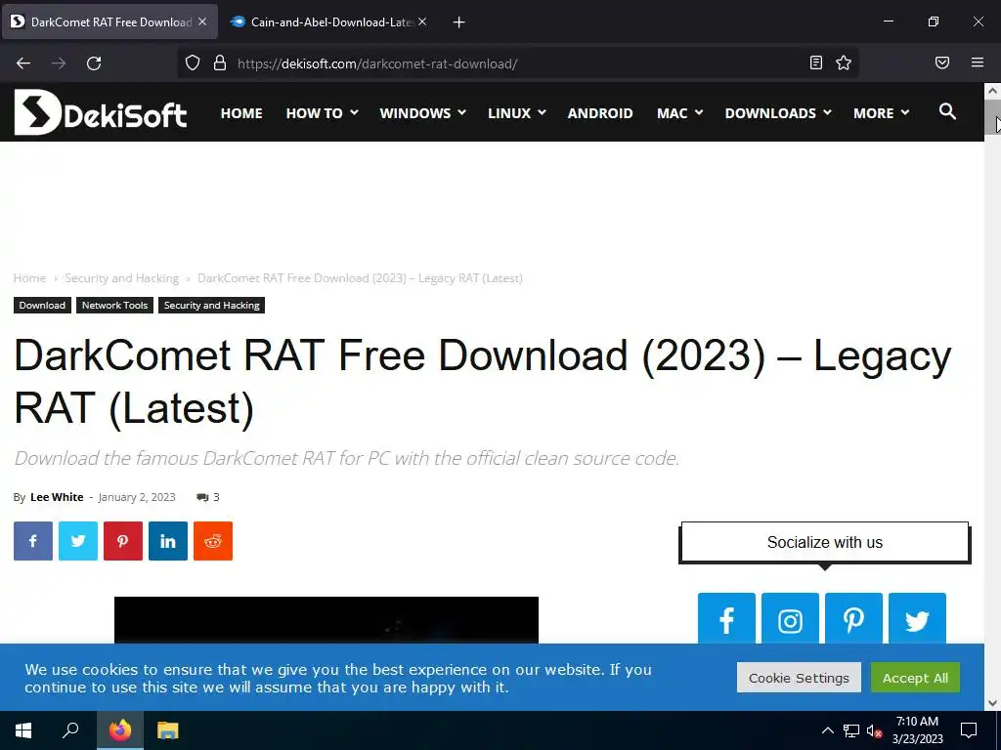
Task: View site security via the padlock icon
Action: point(220,63)
